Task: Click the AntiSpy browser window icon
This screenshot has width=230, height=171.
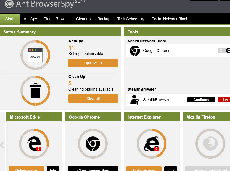Action: pyautogui.click(x=35, y=55)
